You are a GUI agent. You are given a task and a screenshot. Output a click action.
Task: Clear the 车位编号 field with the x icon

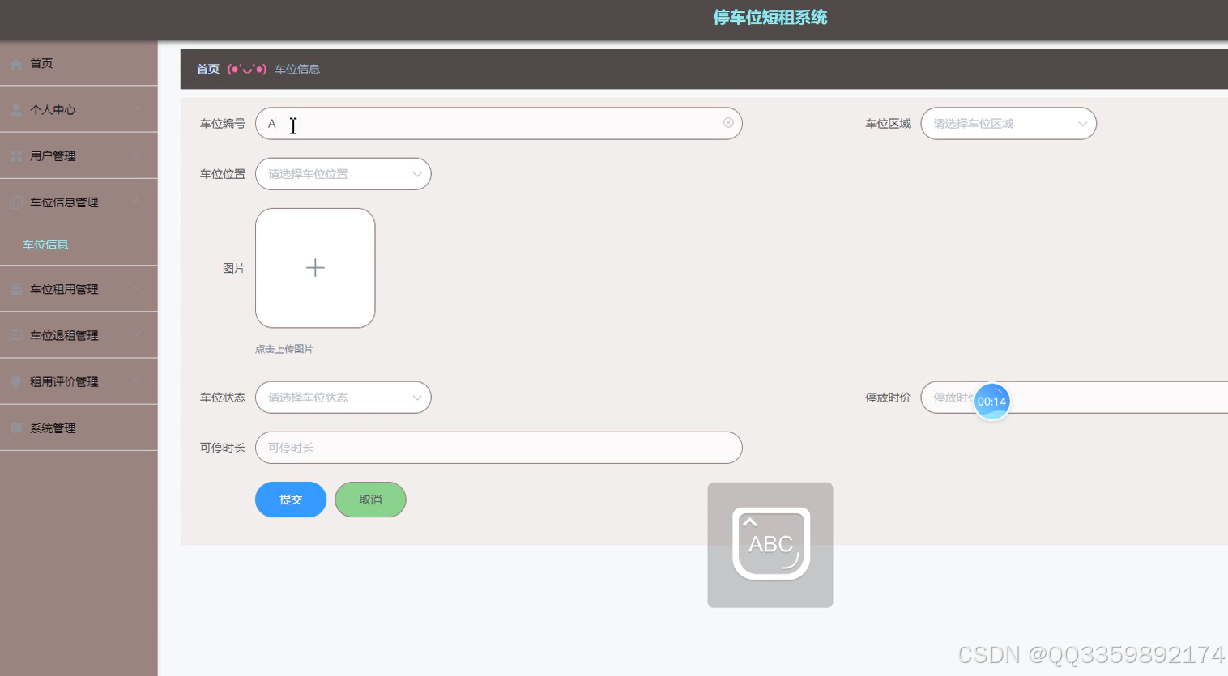[x=728, y=123]
